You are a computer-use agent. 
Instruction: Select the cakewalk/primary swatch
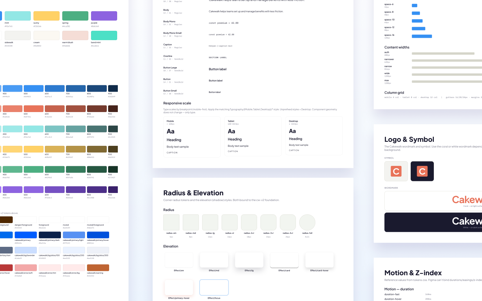26,235
